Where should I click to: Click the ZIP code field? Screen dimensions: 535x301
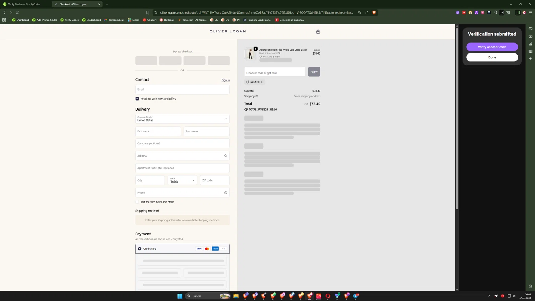point(215,180)
